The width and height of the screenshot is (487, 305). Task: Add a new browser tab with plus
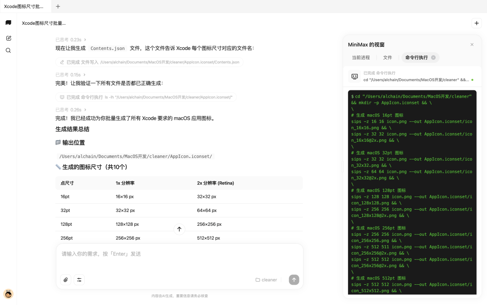tap(58, 6)
